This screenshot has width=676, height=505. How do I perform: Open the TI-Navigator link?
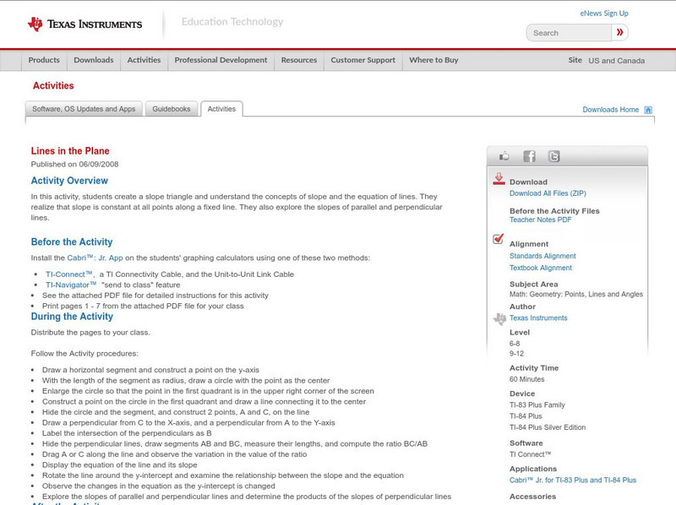(71, 285)
